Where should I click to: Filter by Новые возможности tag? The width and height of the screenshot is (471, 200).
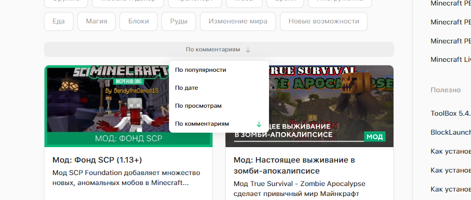(323, 21)
